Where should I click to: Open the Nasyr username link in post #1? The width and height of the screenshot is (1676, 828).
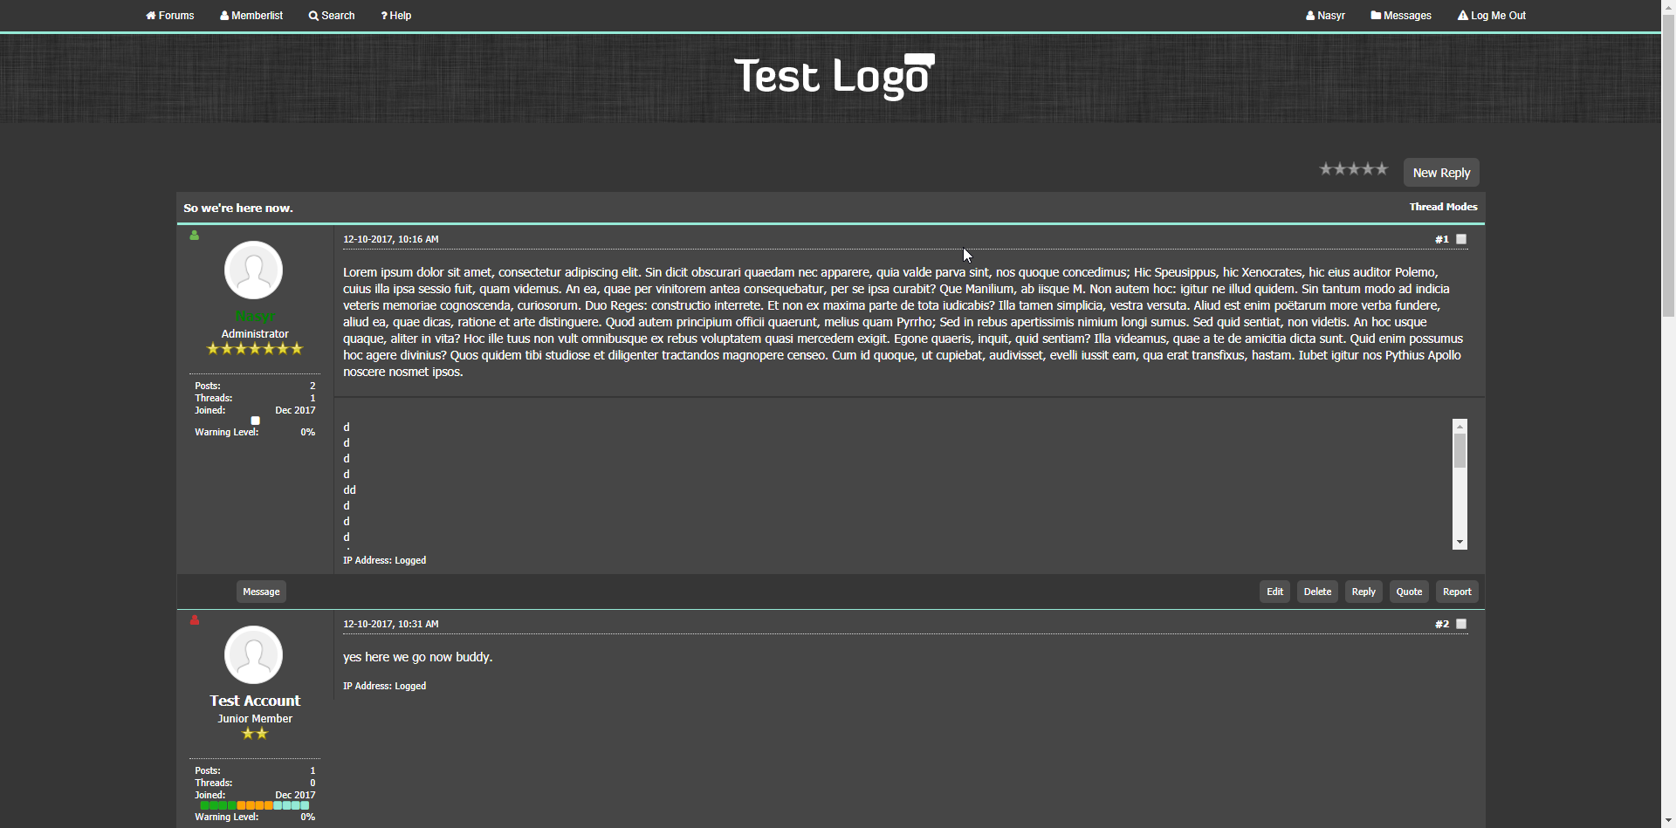[x=255, y=316]
